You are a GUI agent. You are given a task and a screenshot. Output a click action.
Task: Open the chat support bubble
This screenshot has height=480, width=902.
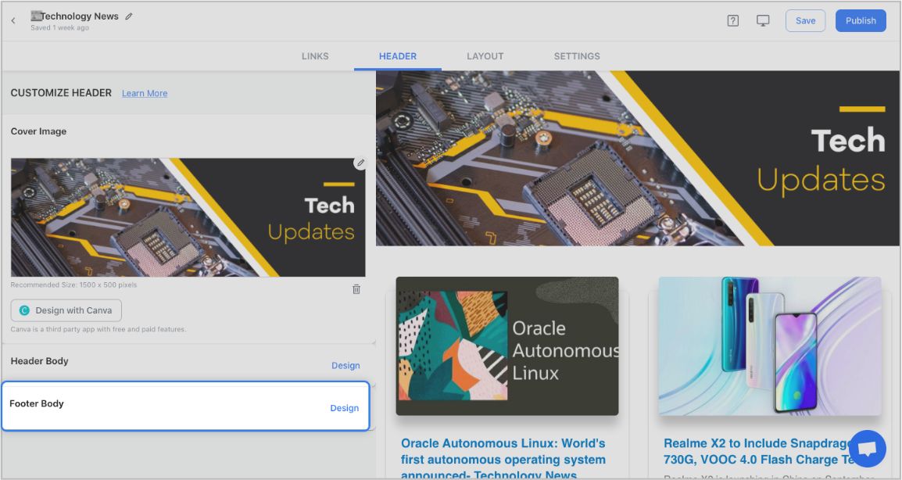[867, 449]
